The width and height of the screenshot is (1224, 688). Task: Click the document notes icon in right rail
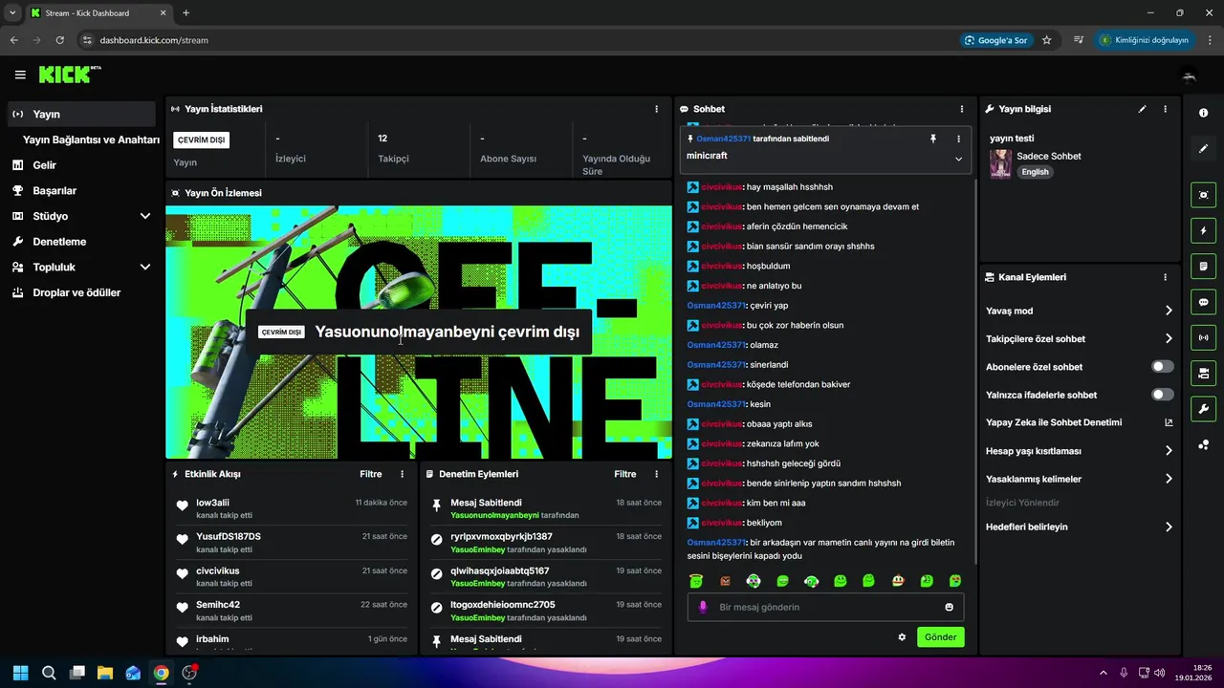(1203, 266)
